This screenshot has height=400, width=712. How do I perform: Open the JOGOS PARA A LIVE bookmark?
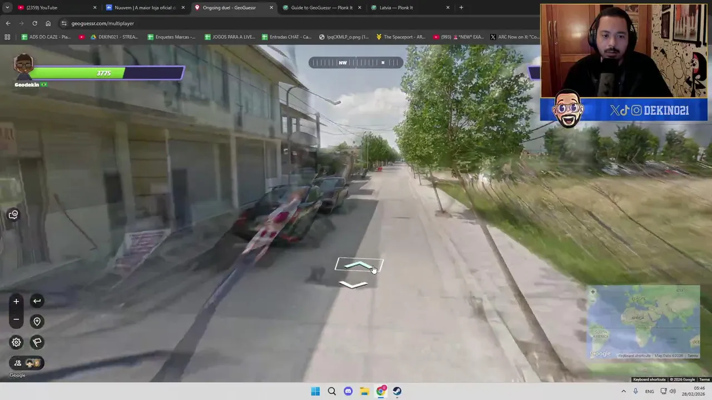230,37
